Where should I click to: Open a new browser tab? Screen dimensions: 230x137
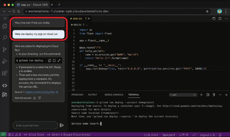pyautogui.click(x=59, y=5)
